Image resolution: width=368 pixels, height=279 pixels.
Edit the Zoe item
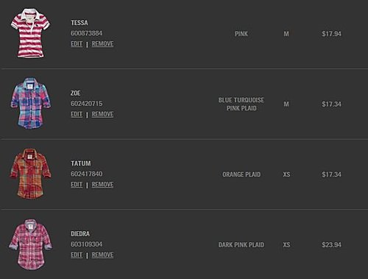(77, 114)
